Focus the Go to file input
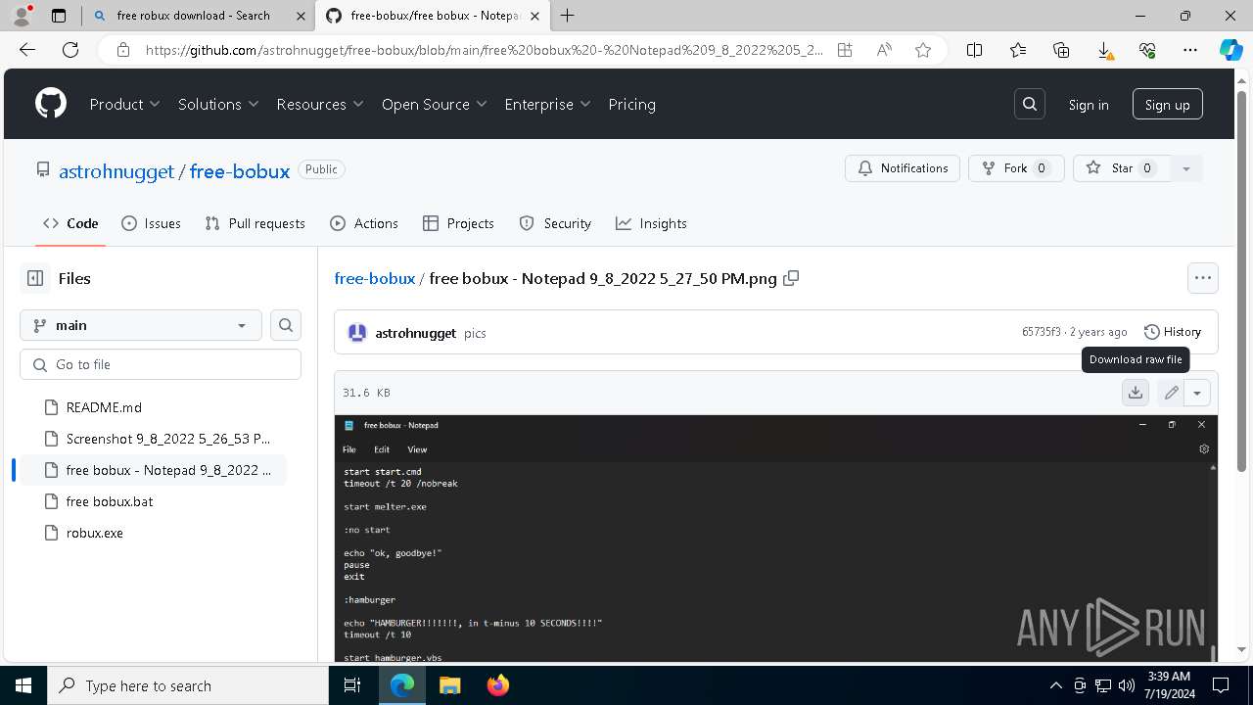 tap(161, 364)
